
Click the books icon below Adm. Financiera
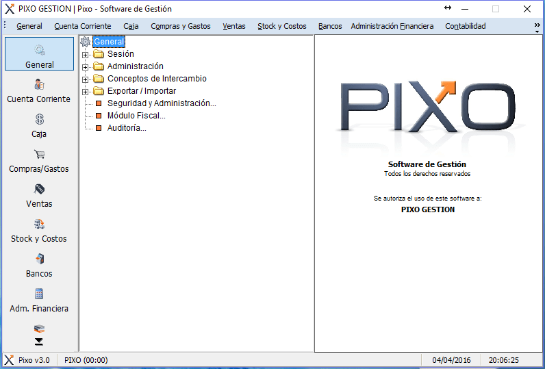point(39,329)
